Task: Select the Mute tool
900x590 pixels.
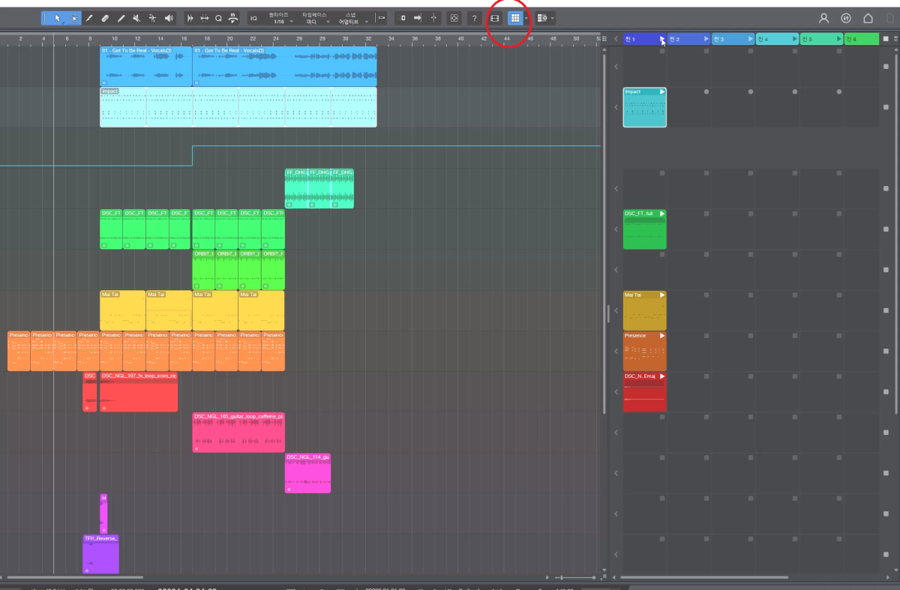Action: (136, 18)
